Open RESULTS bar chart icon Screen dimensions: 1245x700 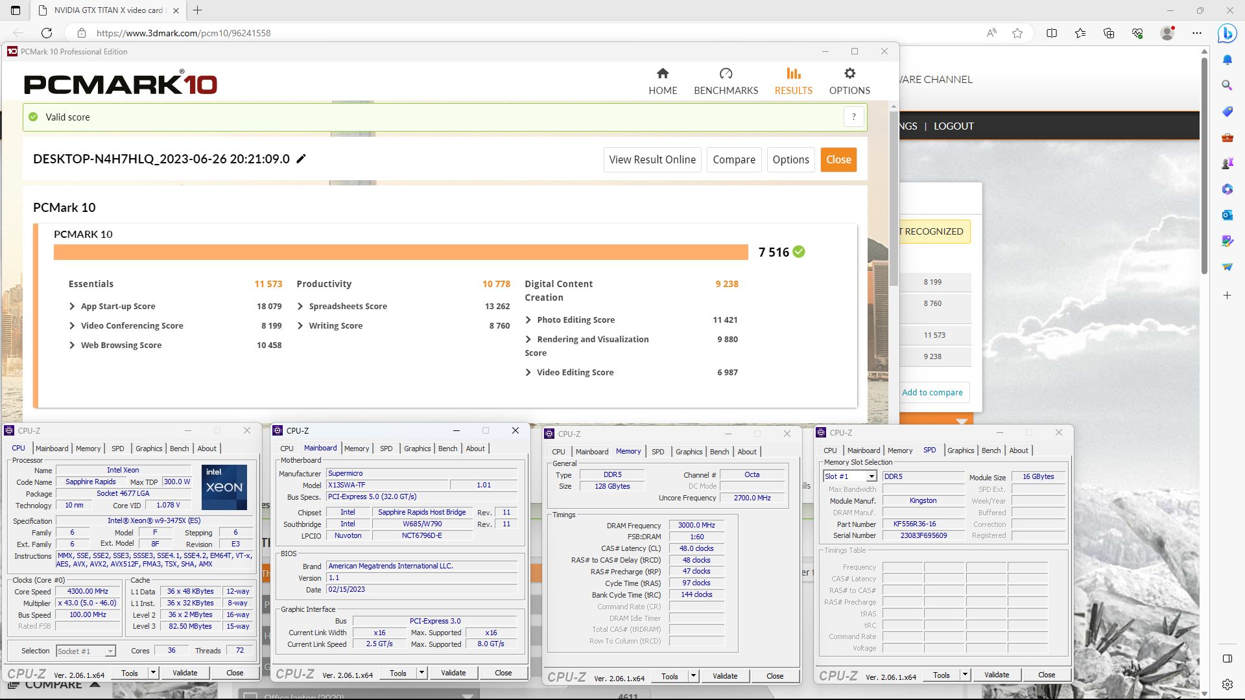coord(793,73)
